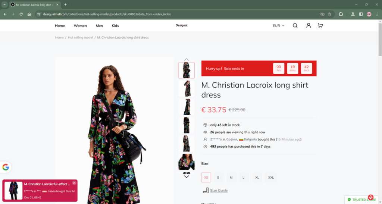Open the search icon in site header
The width and height of the screenshot is (382, 204).
point(295,26)
